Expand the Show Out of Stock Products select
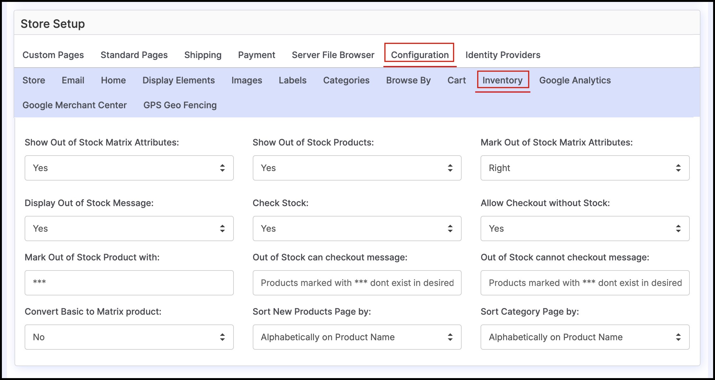This screenshot has width=715, height=380. [357, 168]
